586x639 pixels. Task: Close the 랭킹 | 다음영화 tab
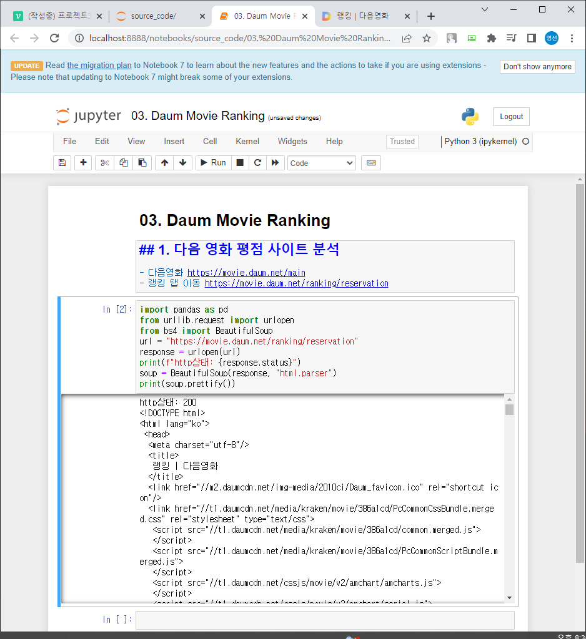[x=407, y=16]
